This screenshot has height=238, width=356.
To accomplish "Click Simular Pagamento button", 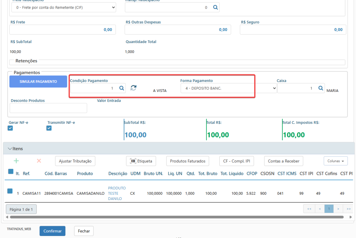I will pyautogui.click(x=38, y=82).
